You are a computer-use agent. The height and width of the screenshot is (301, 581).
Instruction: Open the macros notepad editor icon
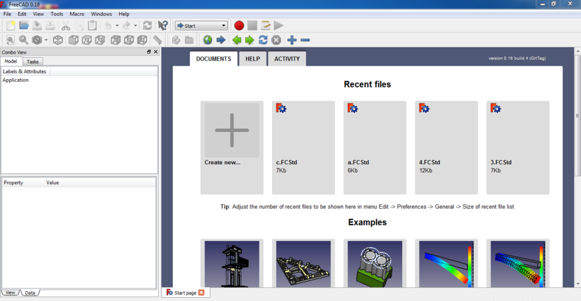coord(266,25)
